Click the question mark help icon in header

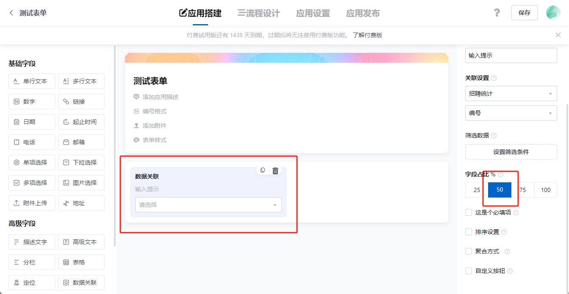tap(497, 13)
